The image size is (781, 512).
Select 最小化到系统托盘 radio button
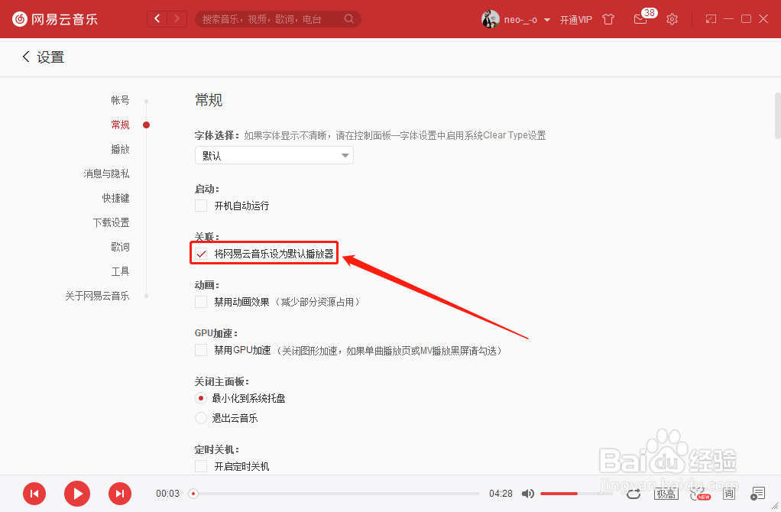click(x=201, y=398)
